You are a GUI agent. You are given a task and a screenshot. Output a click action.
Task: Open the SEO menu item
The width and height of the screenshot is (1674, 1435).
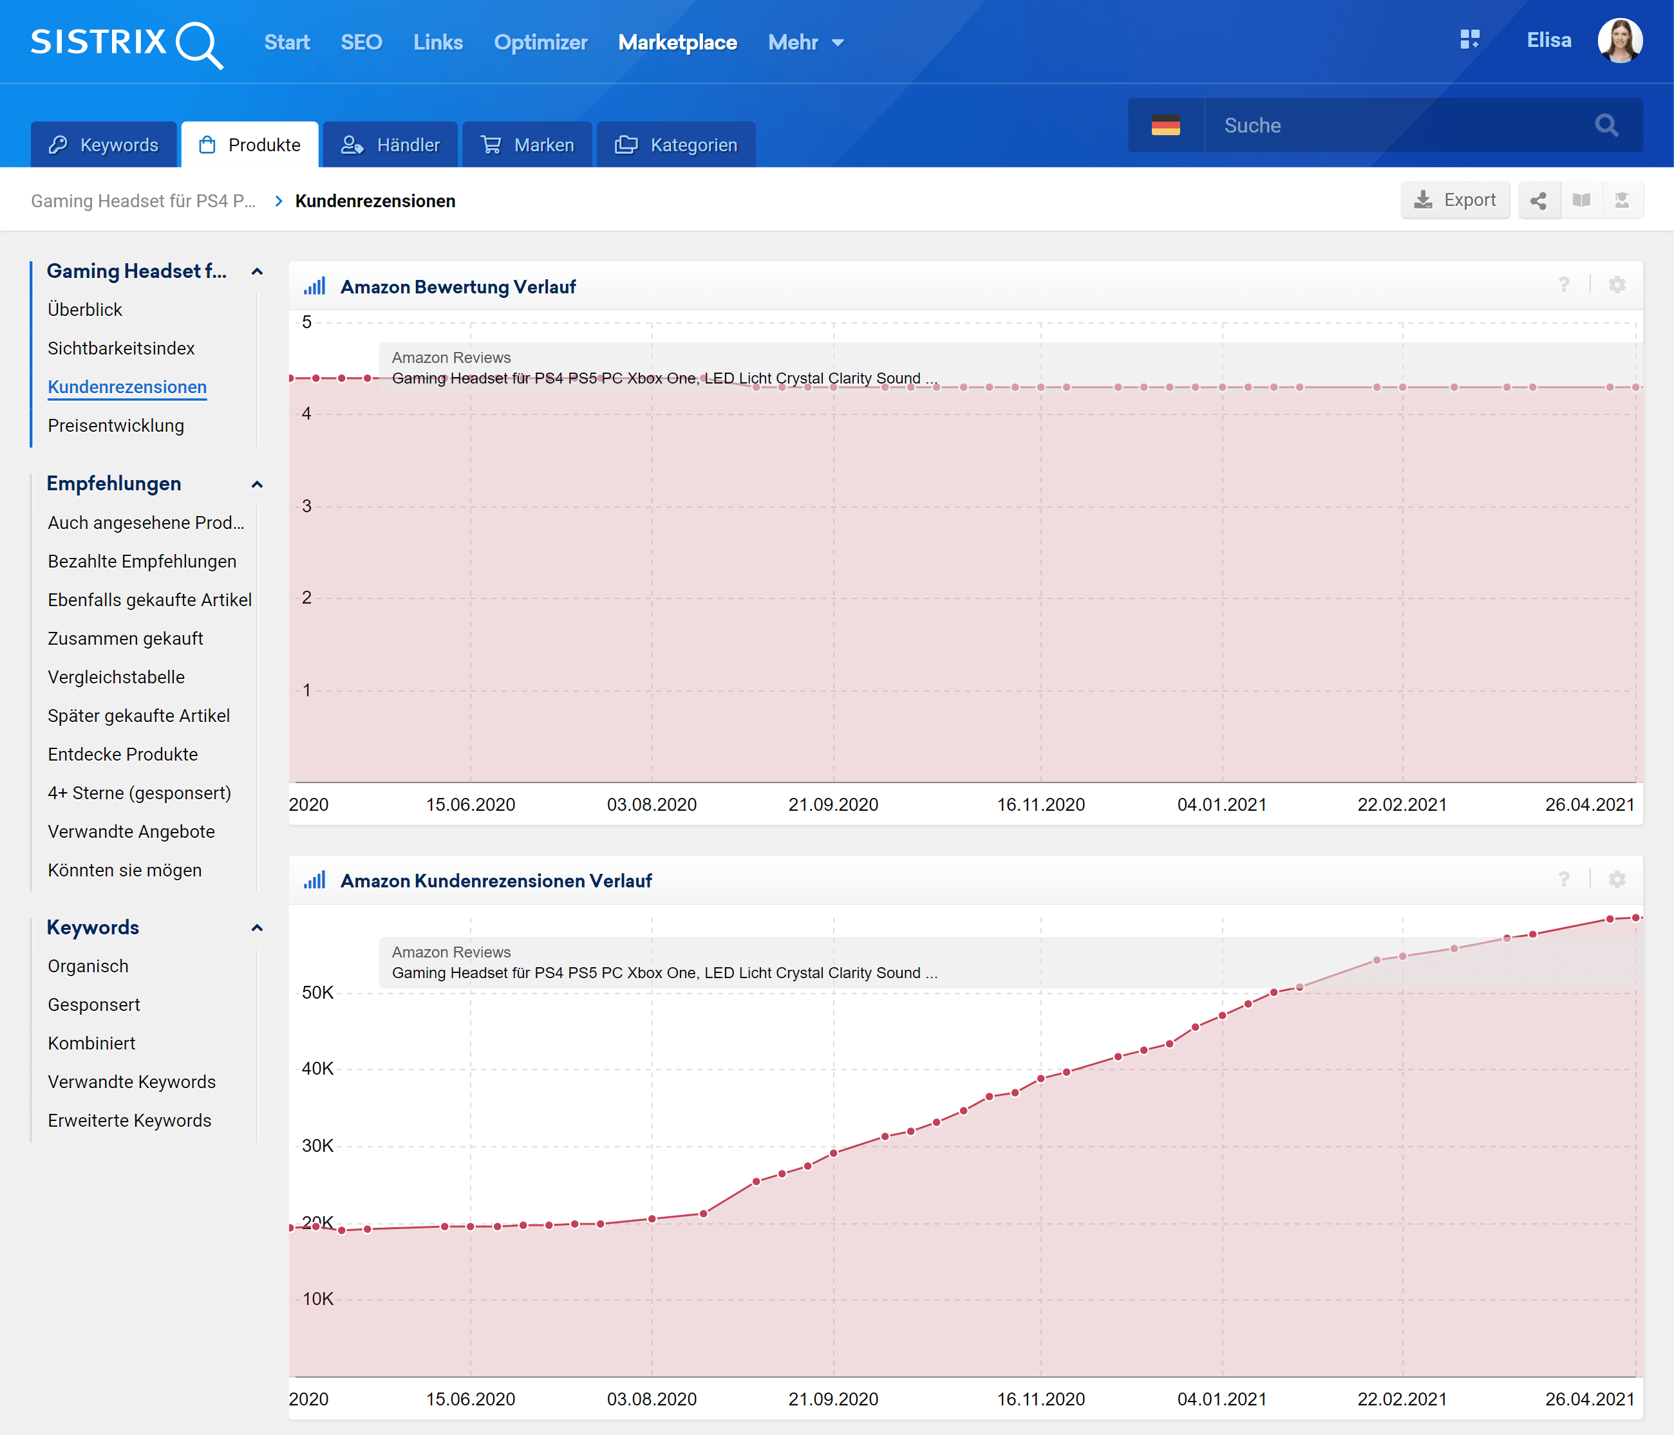361,43
